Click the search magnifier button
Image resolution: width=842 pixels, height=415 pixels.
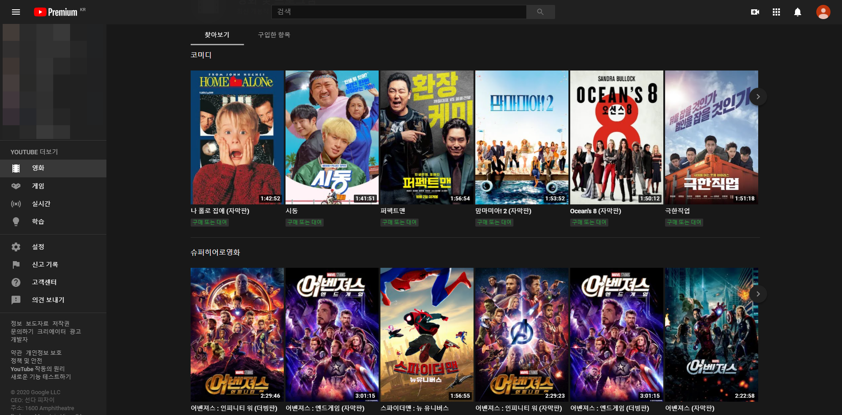(540, 12)
